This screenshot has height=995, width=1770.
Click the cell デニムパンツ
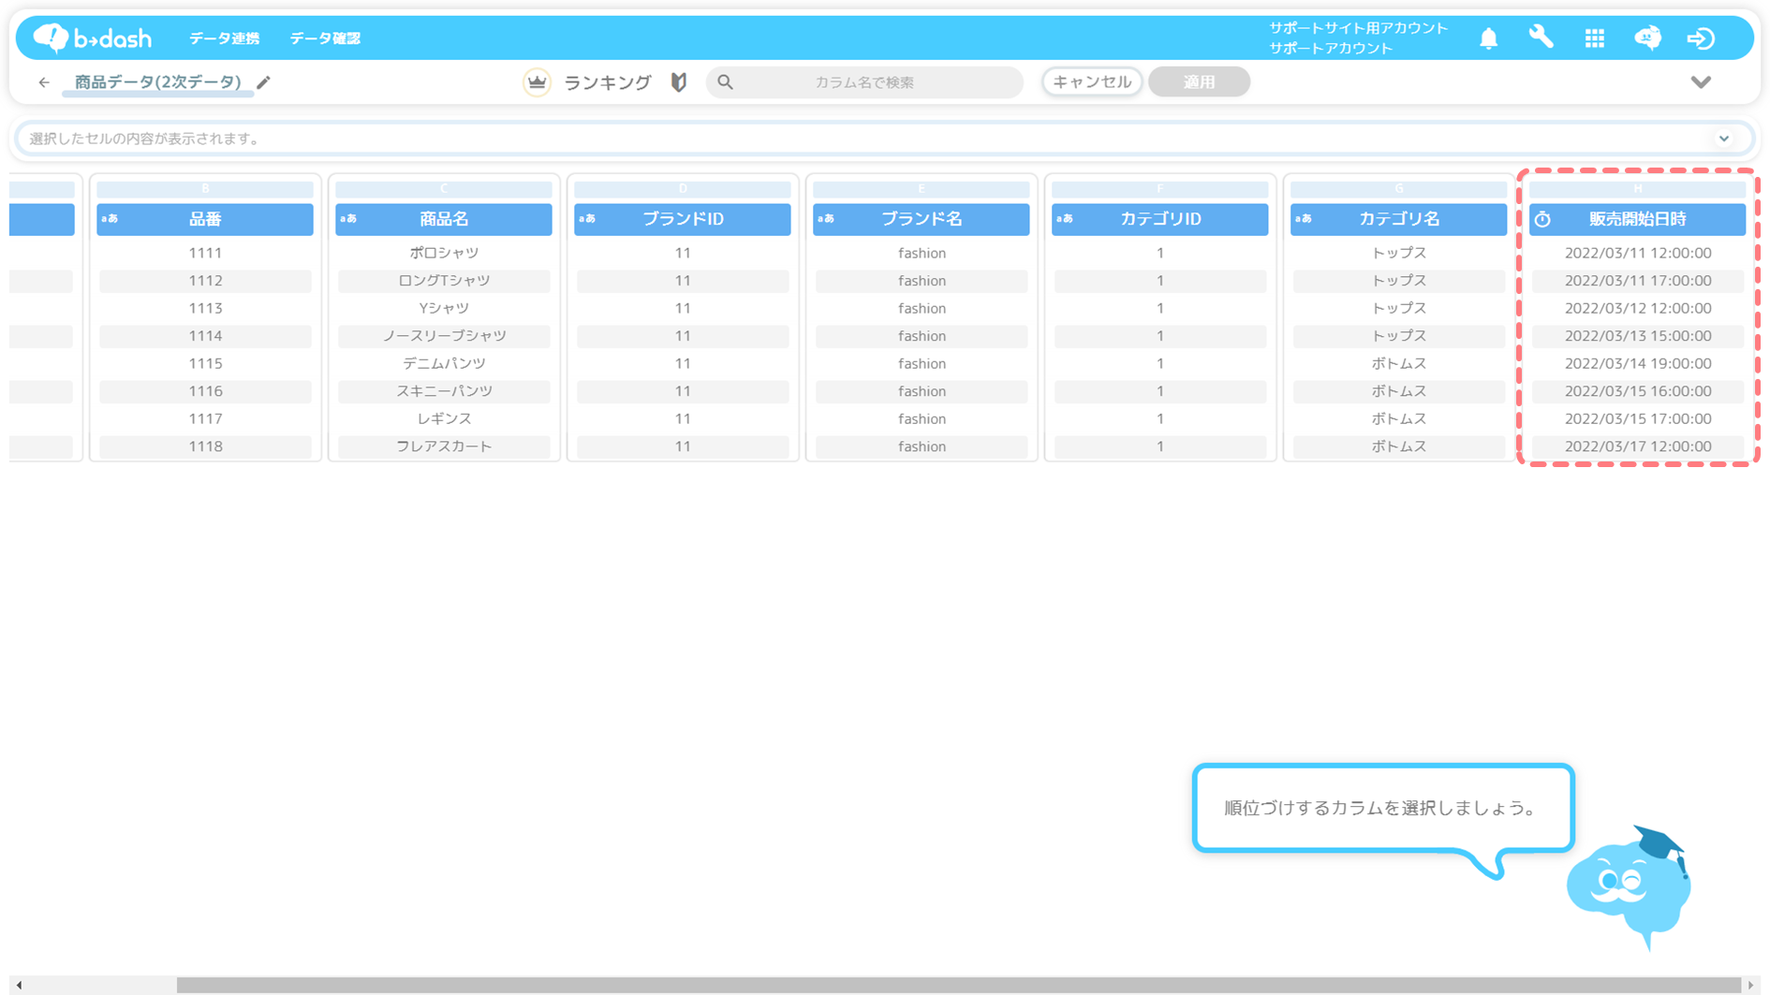(x=444, y=363)
